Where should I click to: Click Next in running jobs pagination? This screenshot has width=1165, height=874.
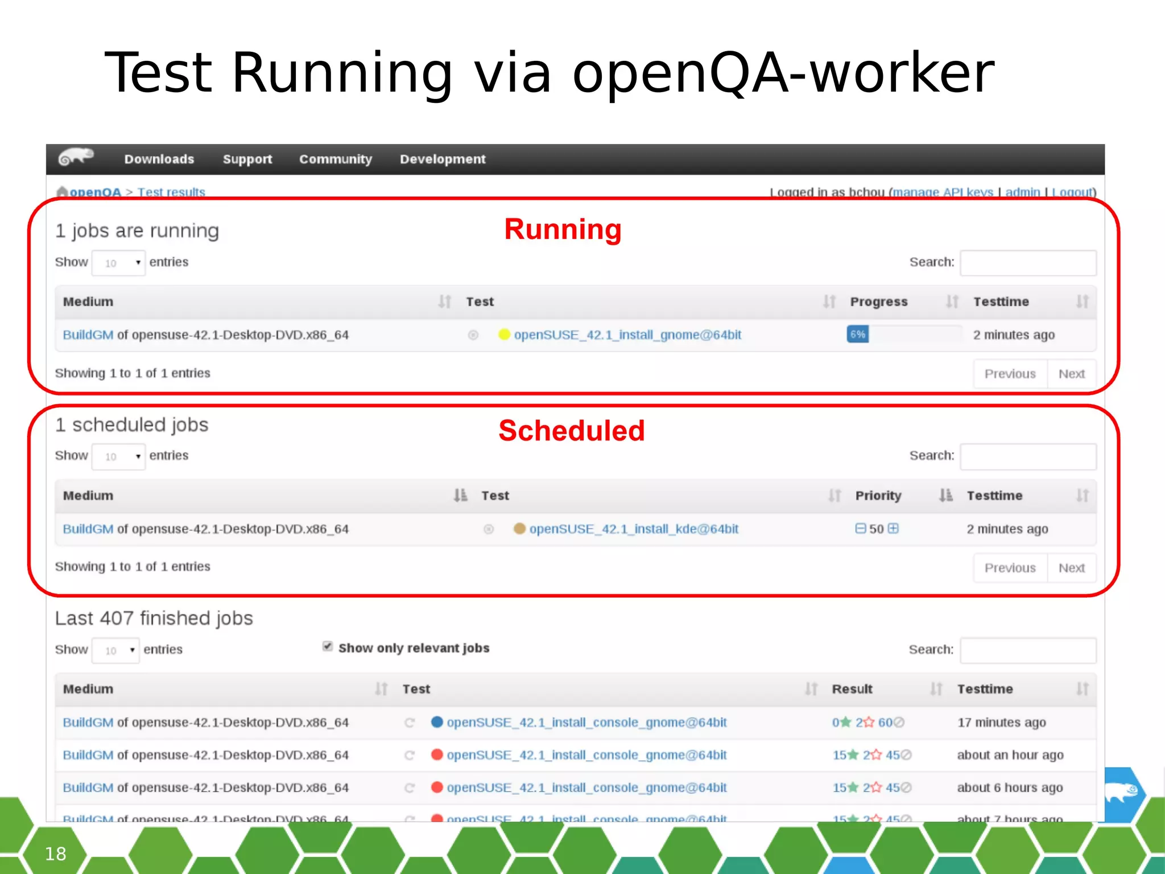[1072, 374]
